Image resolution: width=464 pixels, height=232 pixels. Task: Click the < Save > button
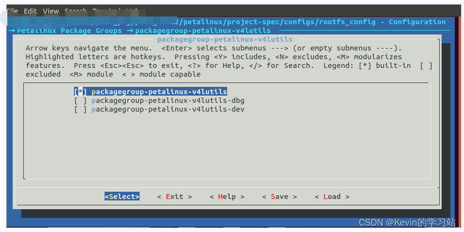point(280,197)
